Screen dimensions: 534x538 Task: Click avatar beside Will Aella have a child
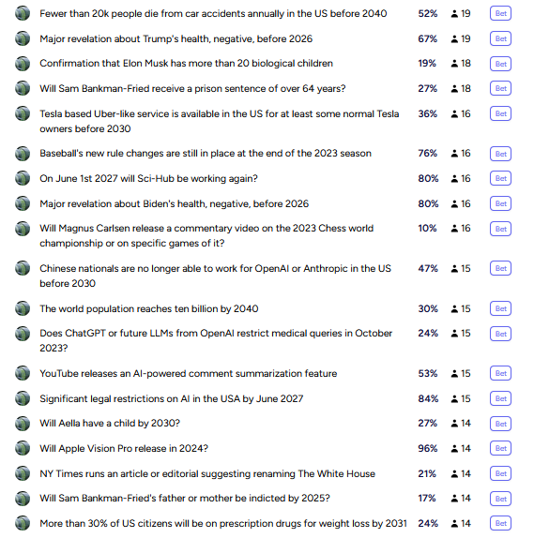(x=23, y=424)
